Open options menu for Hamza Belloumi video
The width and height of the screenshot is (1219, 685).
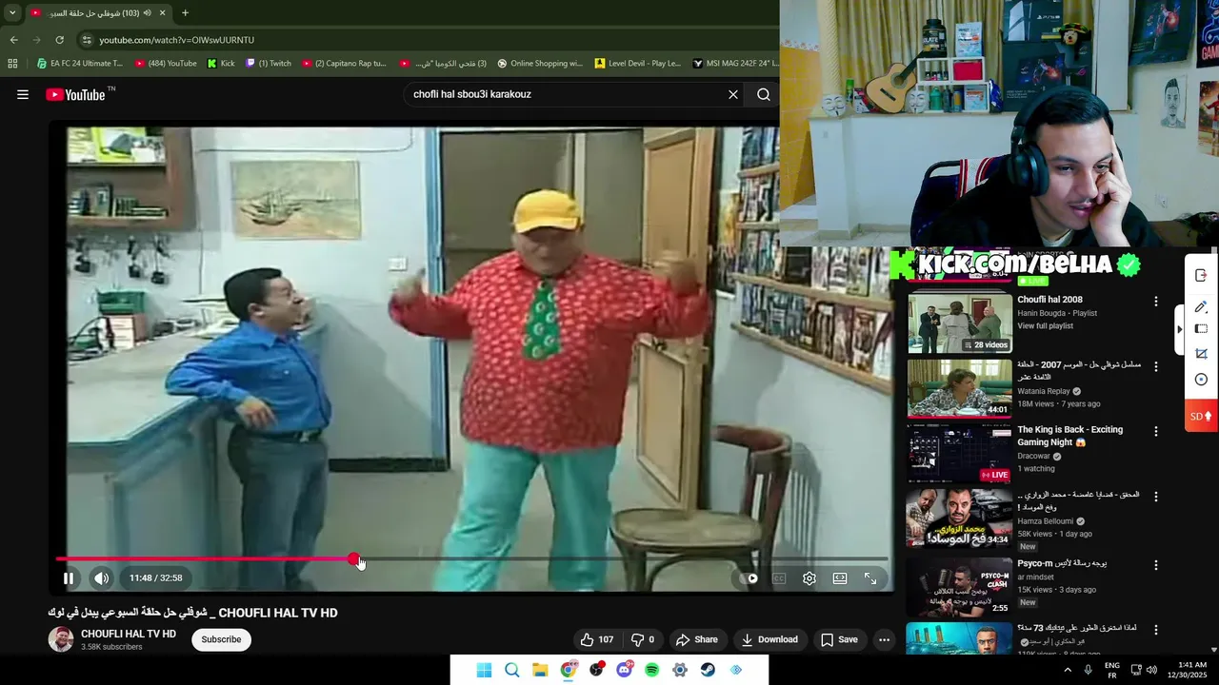[x=1156, y=497]
